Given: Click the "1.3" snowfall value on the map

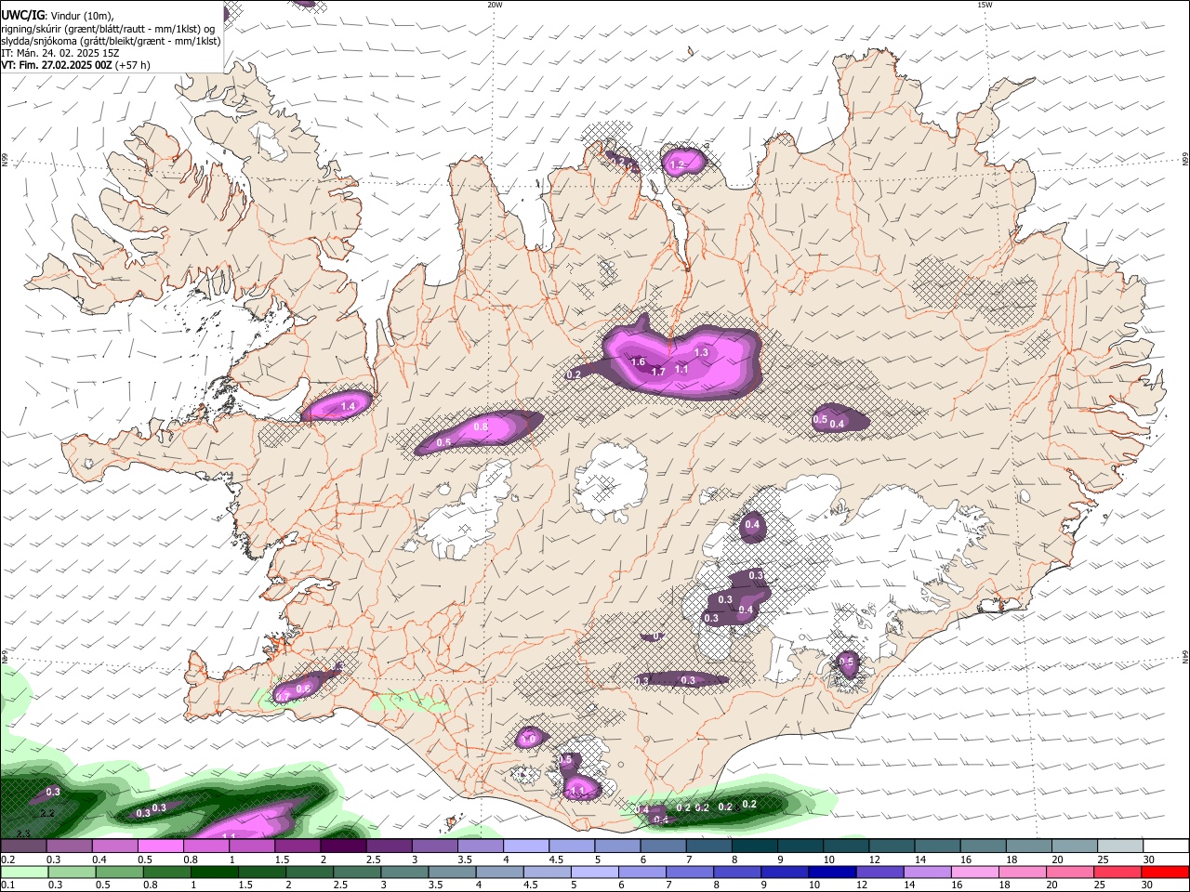Looking at the screenshot, I should point(701,352).
